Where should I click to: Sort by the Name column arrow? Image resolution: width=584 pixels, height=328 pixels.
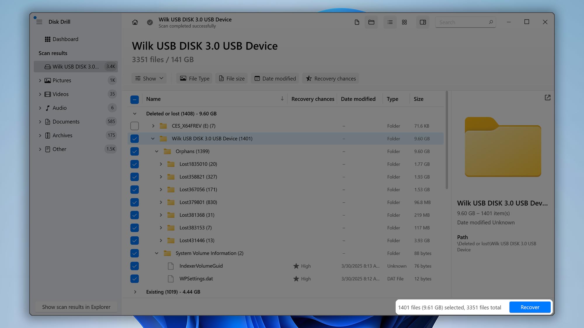coord(282,99)
